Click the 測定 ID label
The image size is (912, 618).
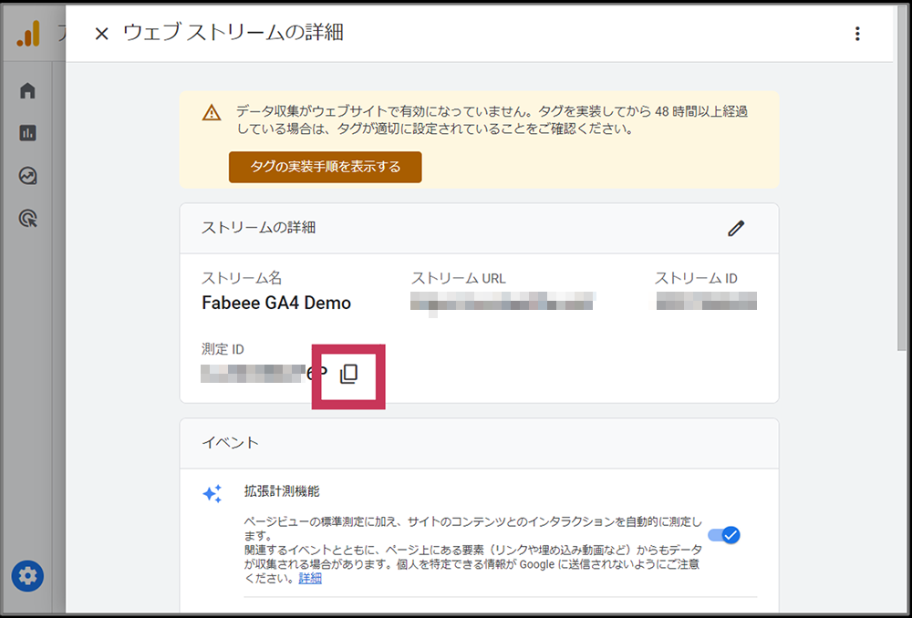pyautogui.click(x=223, y=349)
